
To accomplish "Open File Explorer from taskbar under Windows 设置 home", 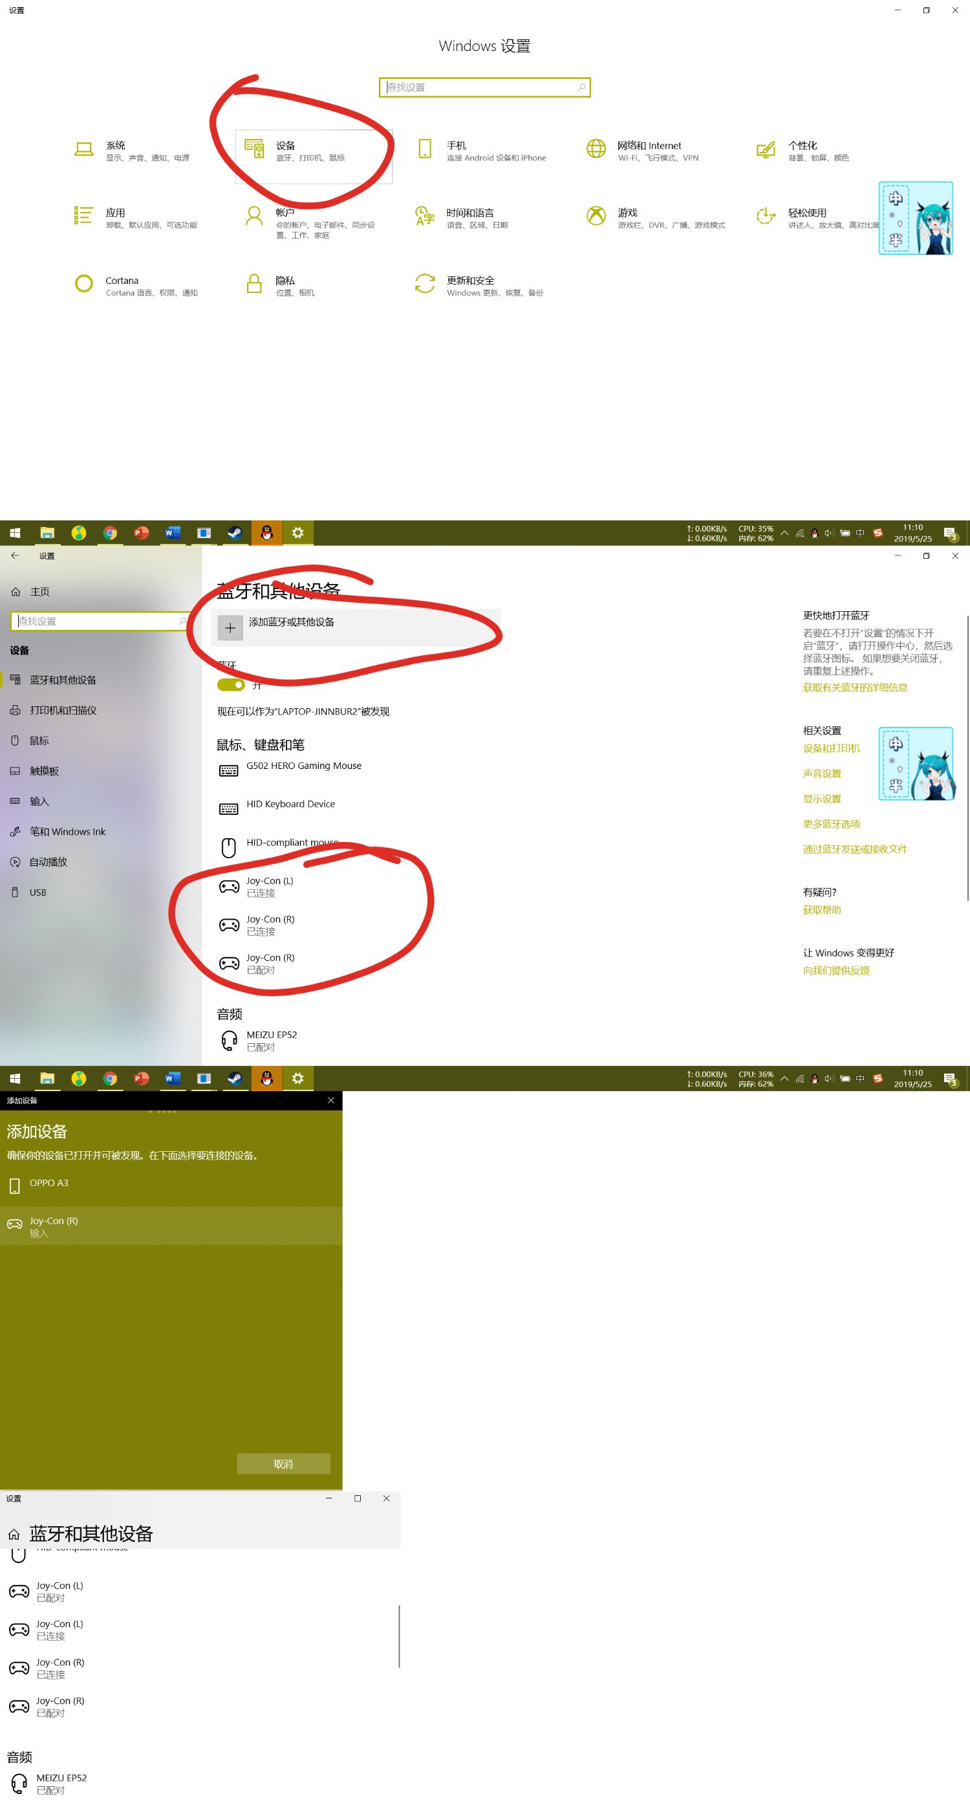I will pos(47,534).
